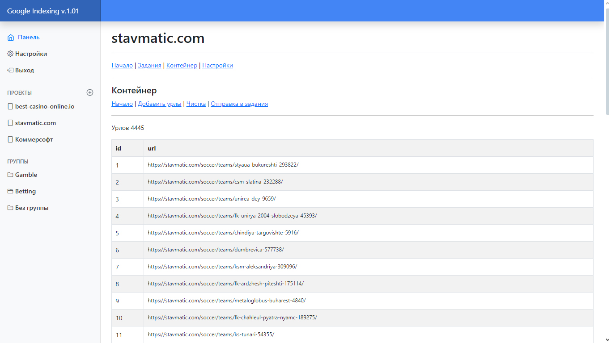Viewport: 611px width, 343px height.
Task: Click the ks-tunari-54355 URL
Action: point(211,335)
